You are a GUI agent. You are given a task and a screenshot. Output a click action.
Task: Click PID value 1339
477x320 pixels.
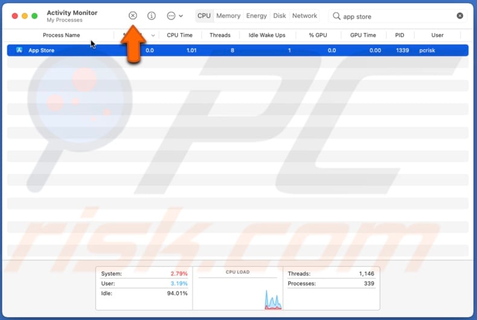(x=402, y=51)
